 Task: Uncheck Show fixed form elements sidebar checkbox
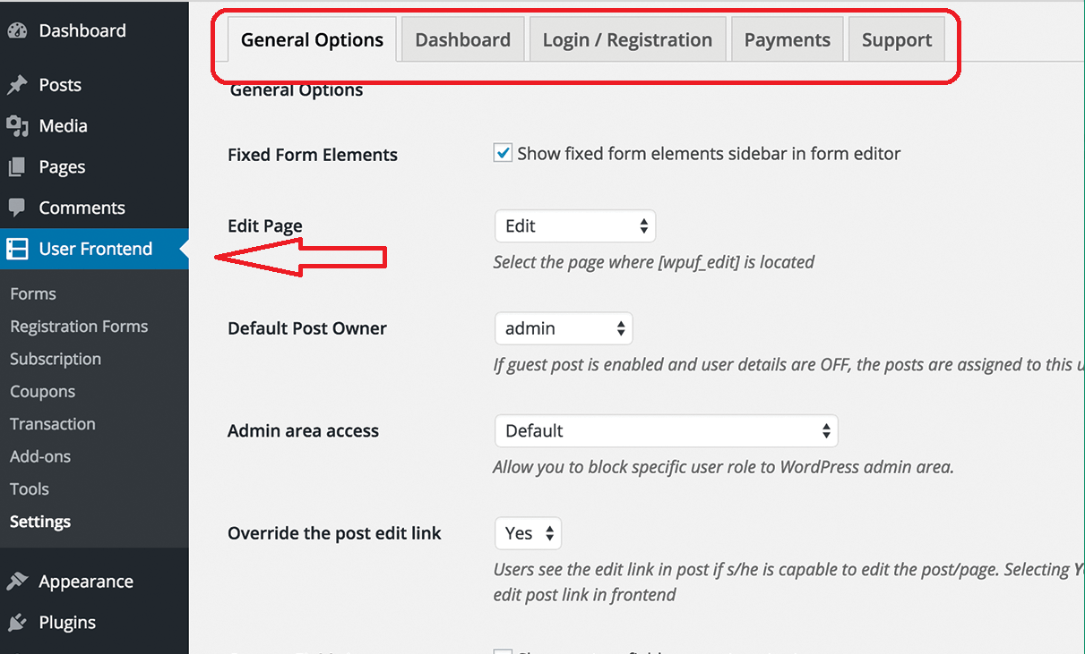tap(504, 153)
